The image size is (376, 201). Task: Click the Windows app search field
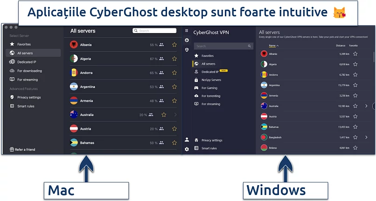[223, 46]
